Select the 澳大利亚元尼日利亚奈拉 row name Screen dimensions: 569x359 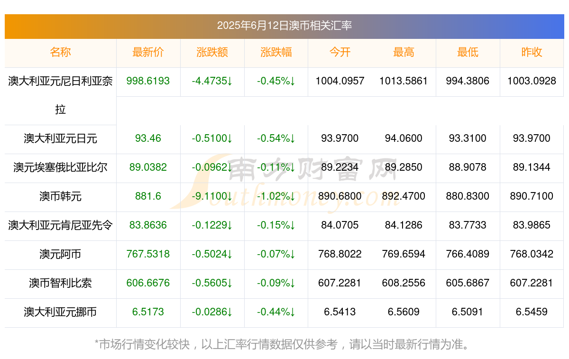pyautogui.click(x=60, y=95)
